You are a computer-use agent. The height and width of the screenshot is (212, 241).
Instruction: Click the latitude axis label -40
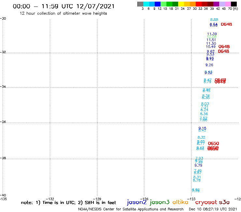click(x=3, y=195)
